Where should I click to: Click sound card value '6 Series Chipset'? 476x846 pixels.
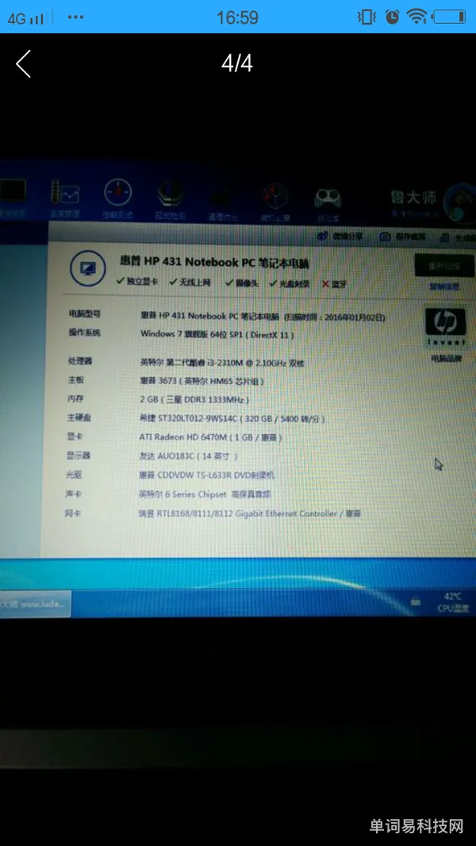click(205, 494)
